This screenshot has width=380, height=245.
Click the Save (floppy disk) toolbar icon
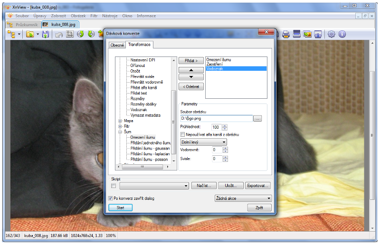(x=46, y=34)
